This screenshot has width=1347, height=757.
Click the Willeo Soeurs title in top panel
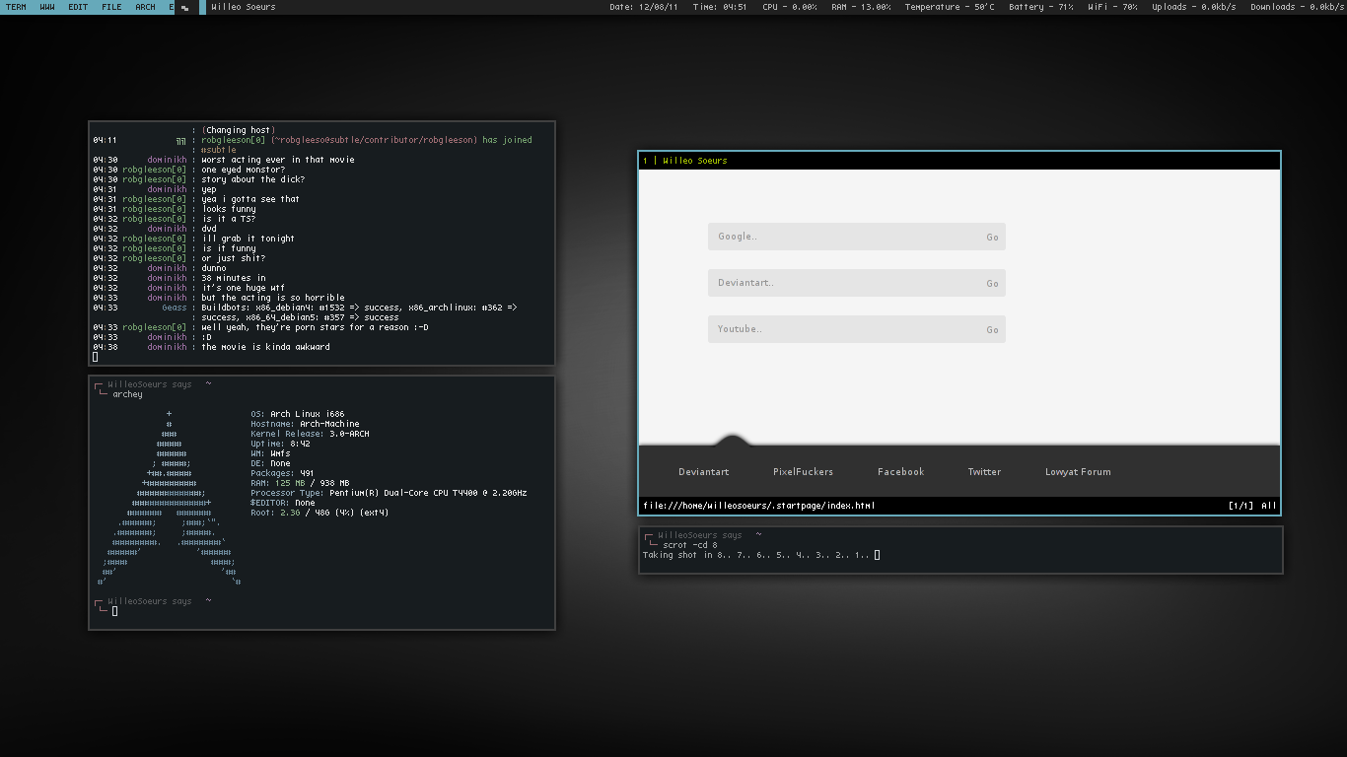pos(244,7)
